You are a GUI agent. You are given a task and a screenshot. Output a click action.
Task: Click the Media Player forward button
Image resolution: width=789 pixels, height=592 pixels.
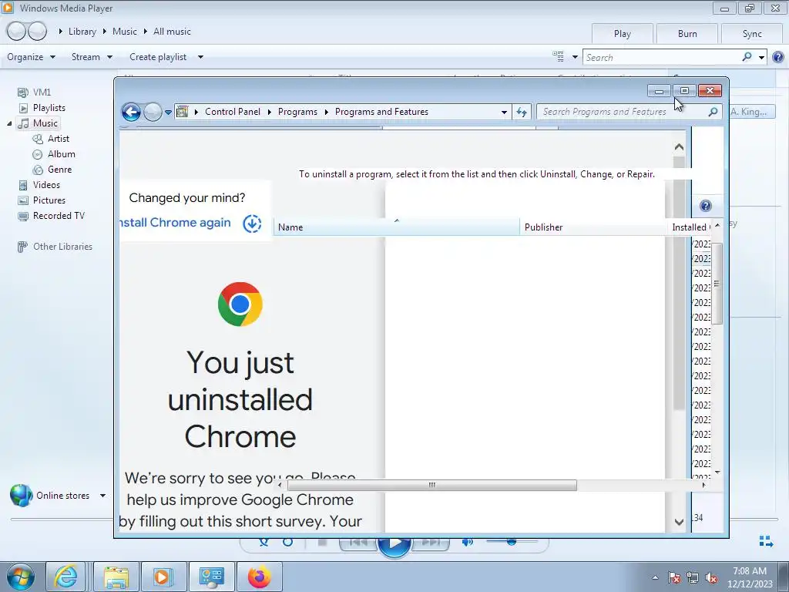(x=37, y=31)
